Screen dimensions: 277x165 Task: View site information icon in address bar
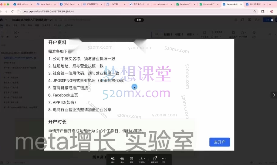(19, 11)
